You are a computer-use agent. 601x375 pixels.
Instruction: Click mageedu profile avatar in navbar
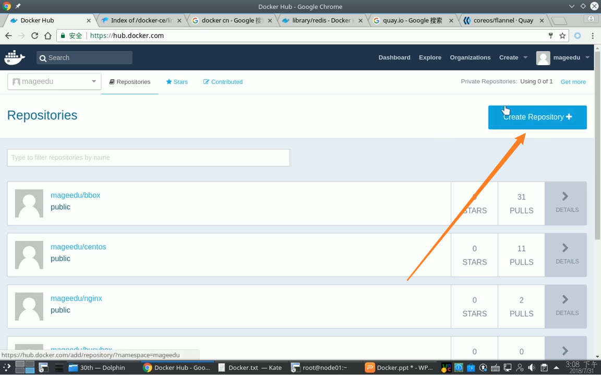[x=543, y=58]
